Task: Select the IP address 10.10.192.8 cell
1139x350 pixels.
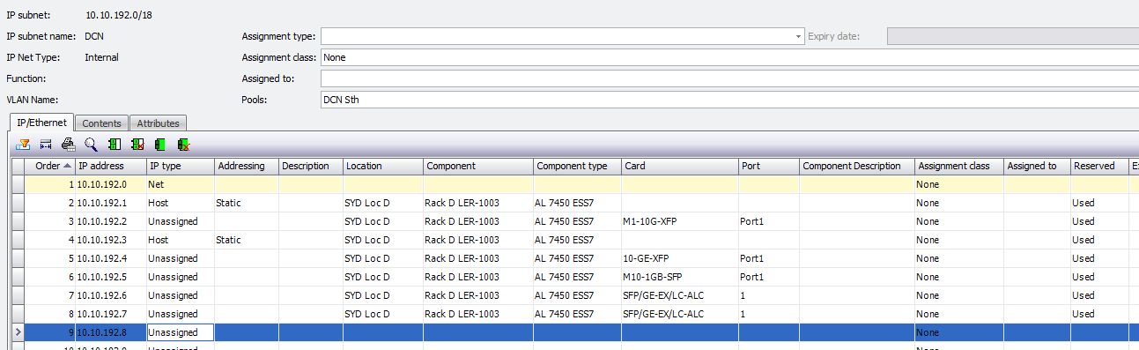Action: [x=111, y=332]
